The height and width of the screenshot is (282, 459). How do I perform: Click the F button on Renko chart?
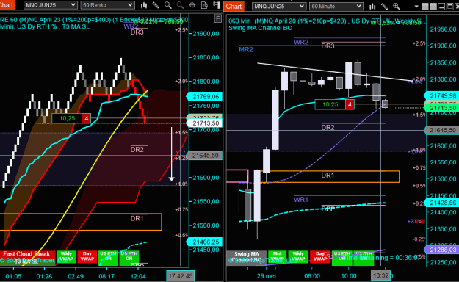point(217,19)
